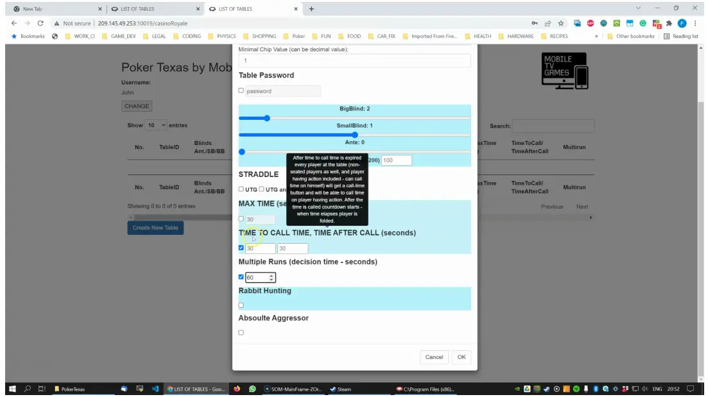Bookmark this page with the star icon
The image size is (708, 397).
561,24
